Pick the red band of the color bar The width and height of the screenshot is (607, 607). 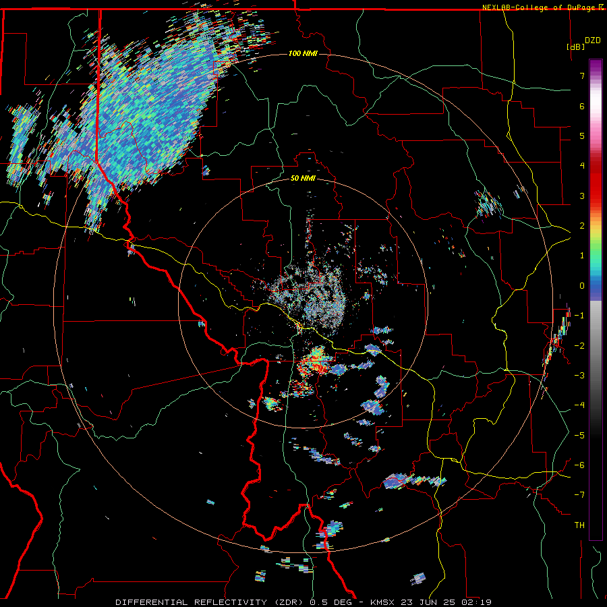coord(596,182)
